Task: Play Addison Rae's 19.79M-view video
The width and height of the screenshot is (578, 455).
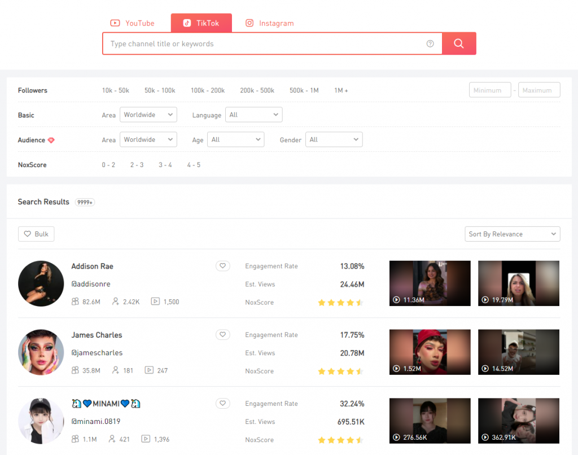Action: (519, 283)
